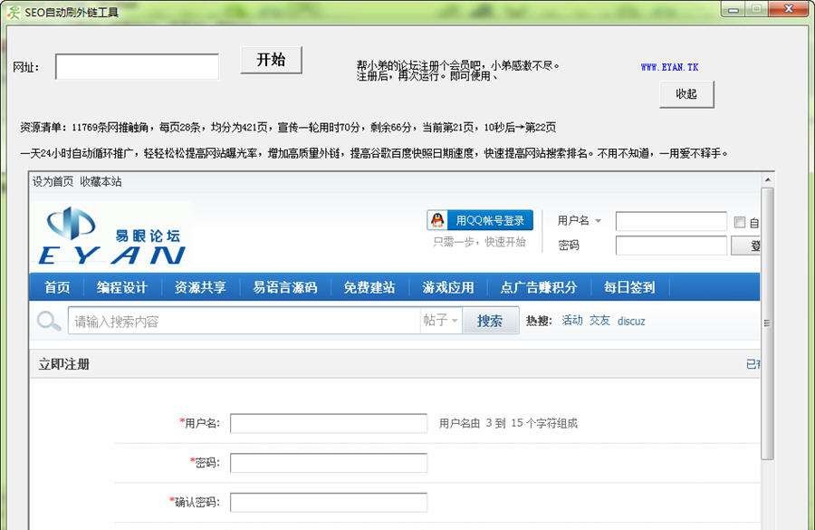815x530 pixels.
Task: Switch to the 免费建站 tab
Action: [x=369, y=286]
